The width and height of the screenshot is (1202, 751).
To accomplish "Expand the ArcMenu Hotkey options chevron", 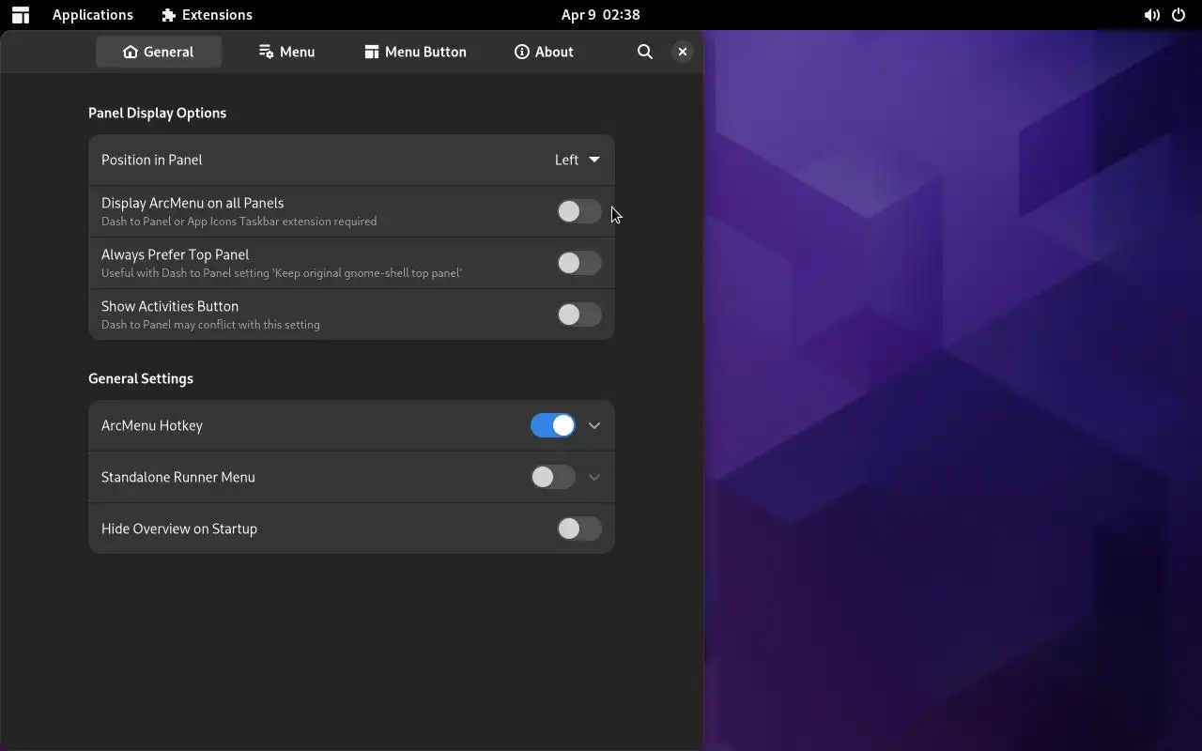I will coord(594,425).
